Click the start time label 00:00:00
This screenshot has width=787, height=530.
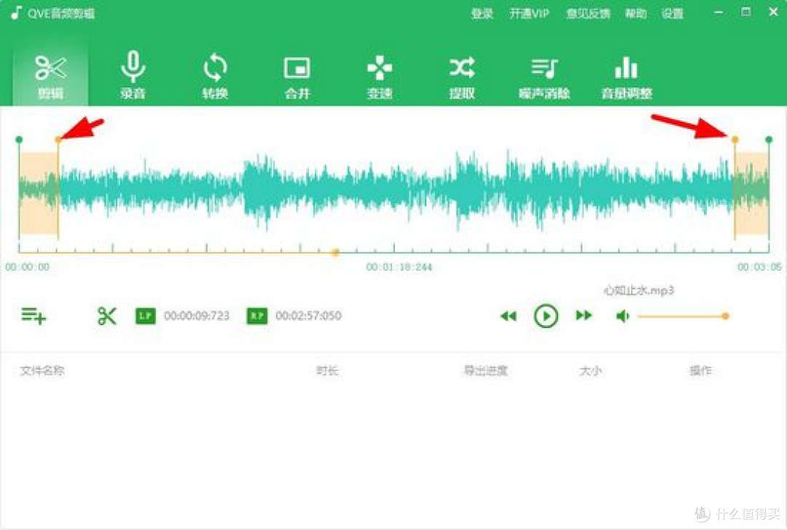coord(28,267)
